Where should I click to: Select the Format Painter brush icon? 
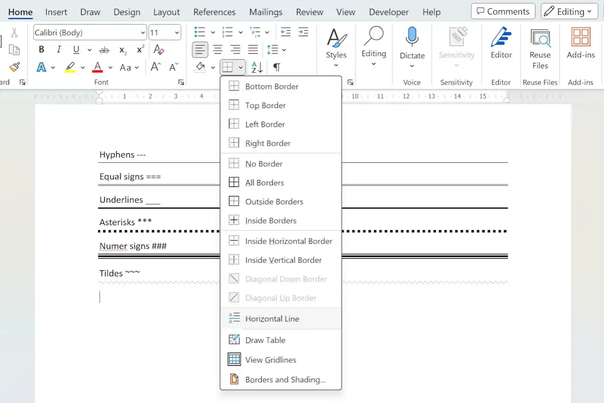pos(15,67)
